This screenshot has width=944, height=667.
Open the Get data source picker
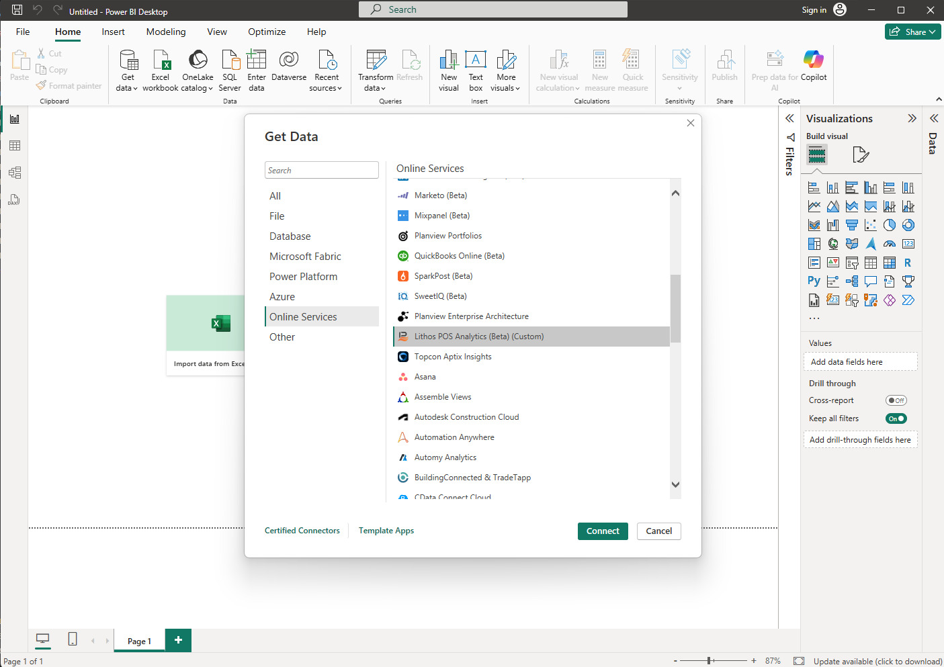(127, 71)
